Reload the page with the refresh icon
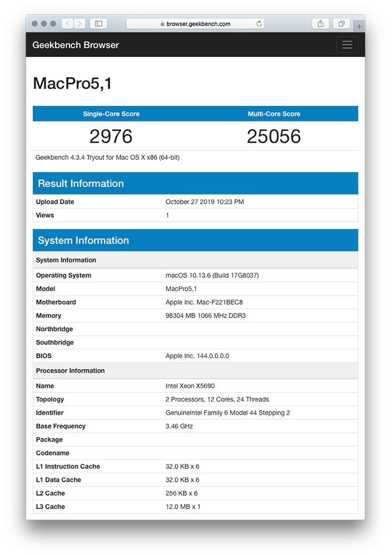 pyautogui.click(x=259, y=24)
